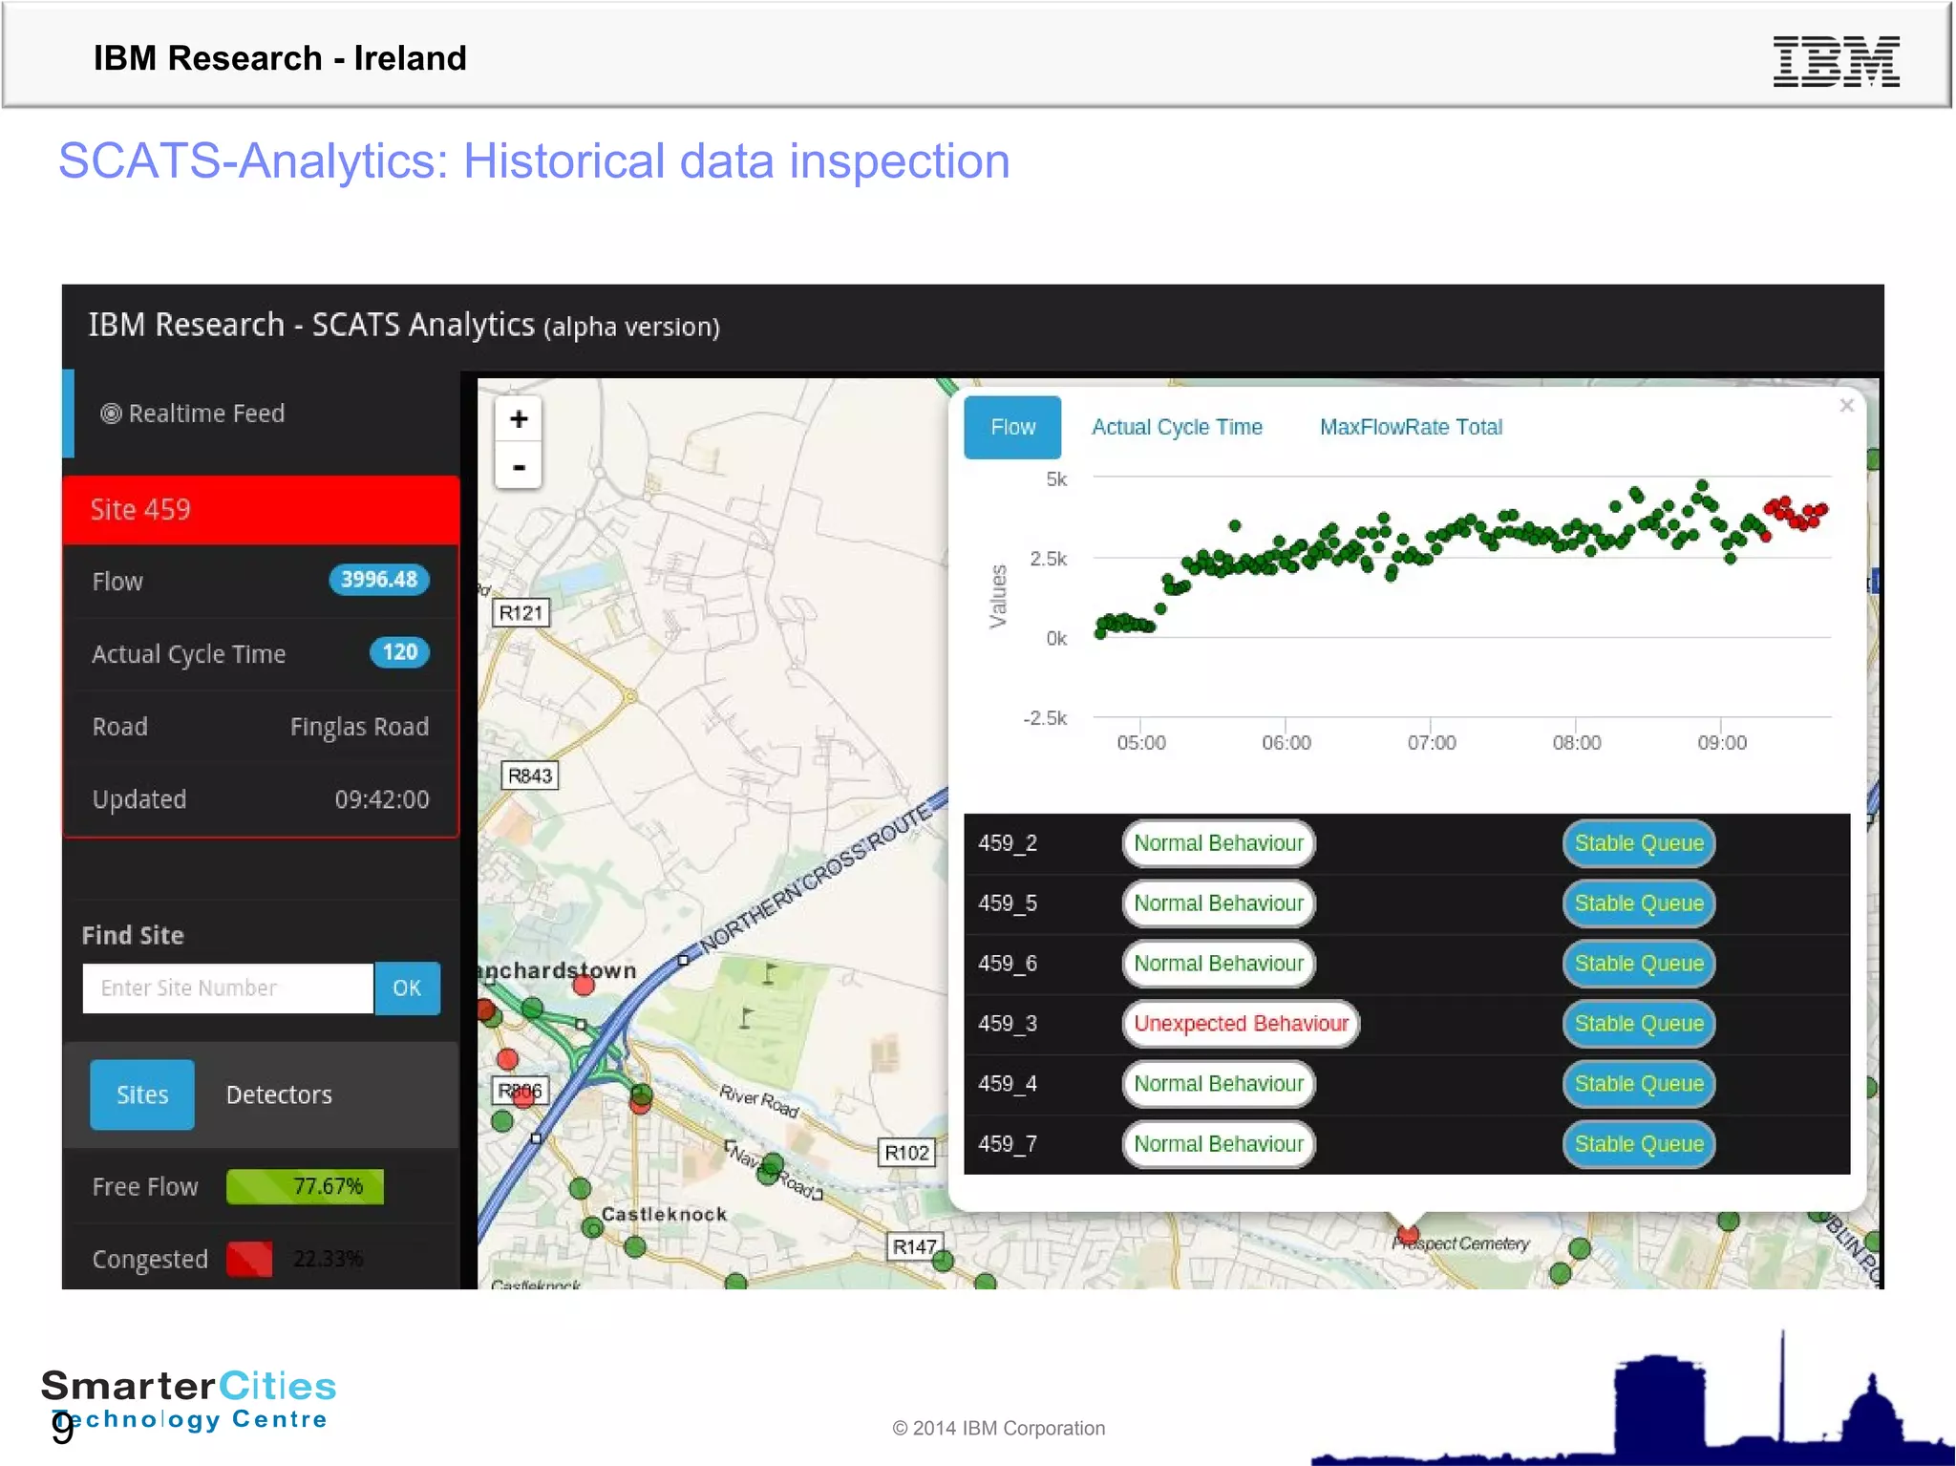Switch to the Actual Cycle Time tab

pos(1177,427)
